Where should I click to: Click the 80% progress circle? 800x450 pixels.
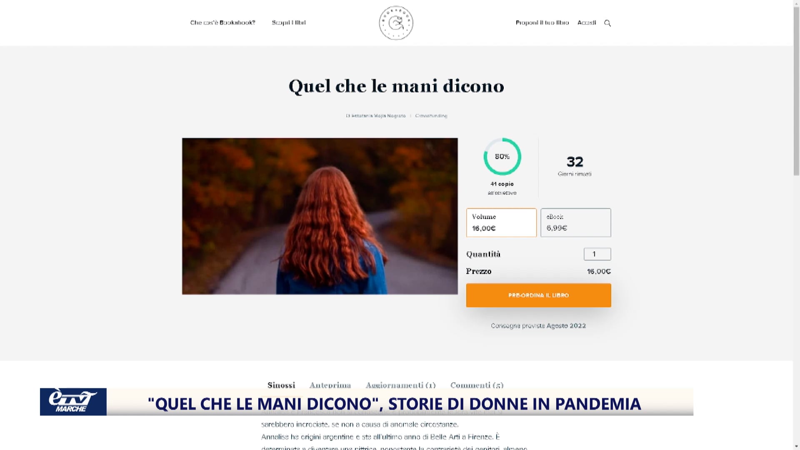pyautogui.click(x=502, y=157)
